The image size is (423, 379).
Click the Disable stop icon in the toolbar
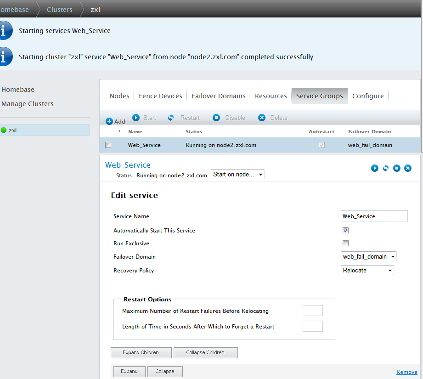click(216, 118)
